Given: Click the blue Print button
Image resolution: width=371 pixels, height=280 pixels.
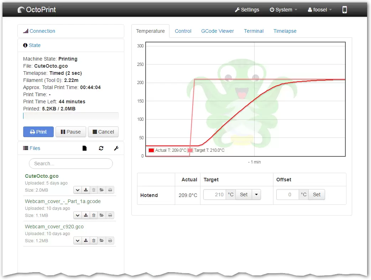Looking at the screenshot, I should point(38,132).
